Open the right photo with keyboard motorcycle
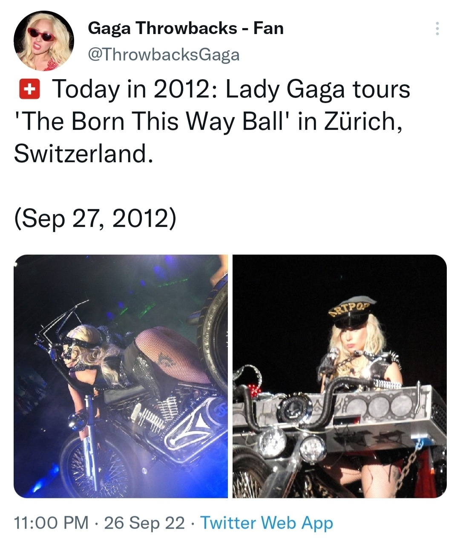The image size is (460, 540). pos(339,376)
